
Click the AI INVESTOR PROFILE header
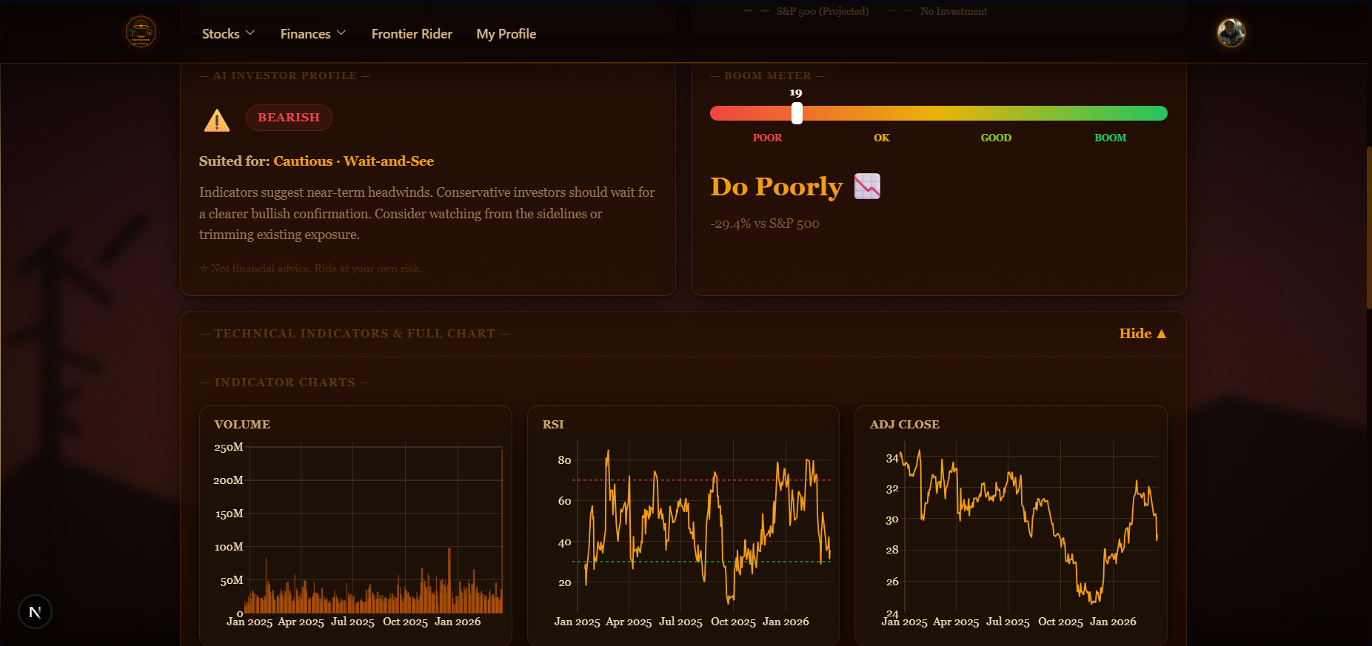click(285, 75)
